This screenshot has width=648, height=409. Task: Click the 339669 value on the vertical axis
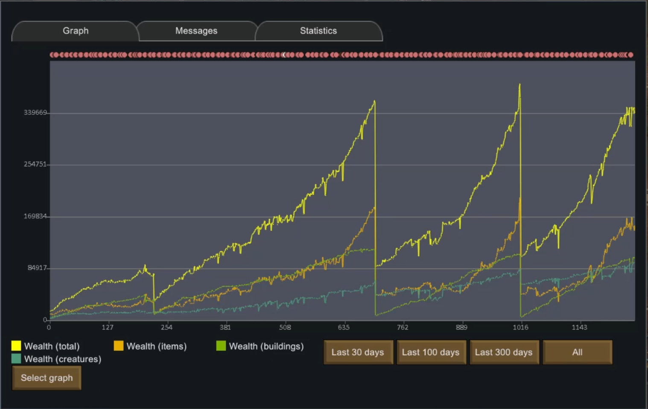point(35,113)
